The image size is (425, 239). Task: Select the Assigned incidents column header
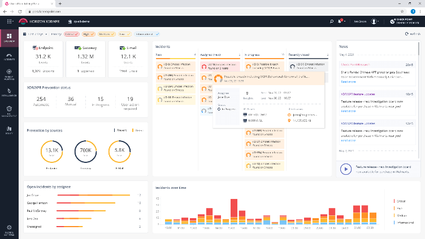click(220, 55)
